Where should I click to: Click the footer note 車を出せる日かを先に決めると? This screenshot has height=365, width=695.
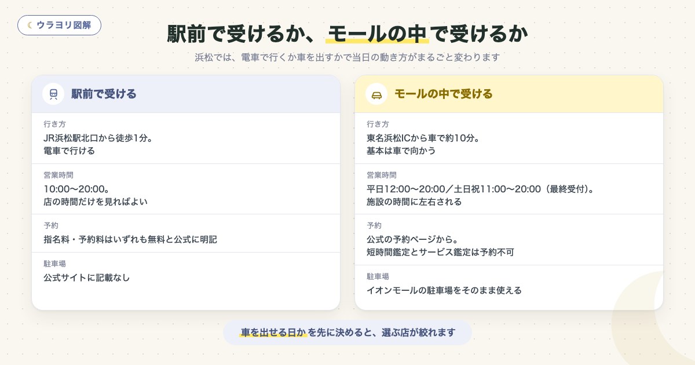click(x=348, y=333)
